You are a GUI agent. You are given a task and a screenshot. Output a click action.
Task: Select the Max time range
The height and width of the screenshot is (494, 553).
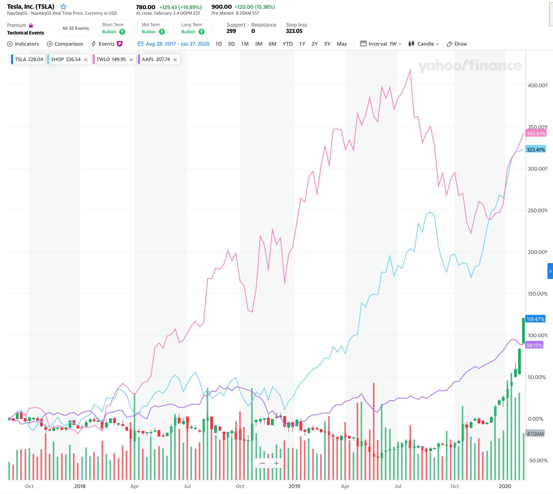pos(342,44)
